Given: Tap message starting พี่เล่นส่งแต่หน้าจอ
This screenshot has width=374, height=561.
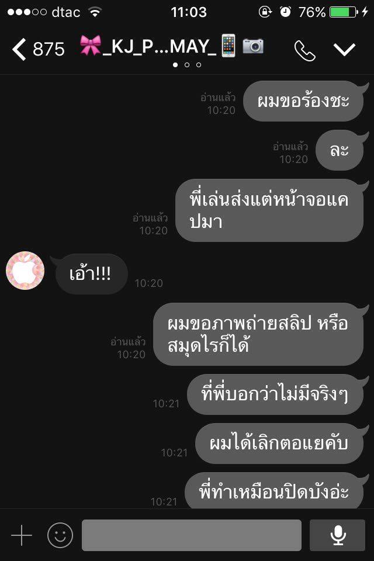Looking at the screenshot, I should [269, 210].
